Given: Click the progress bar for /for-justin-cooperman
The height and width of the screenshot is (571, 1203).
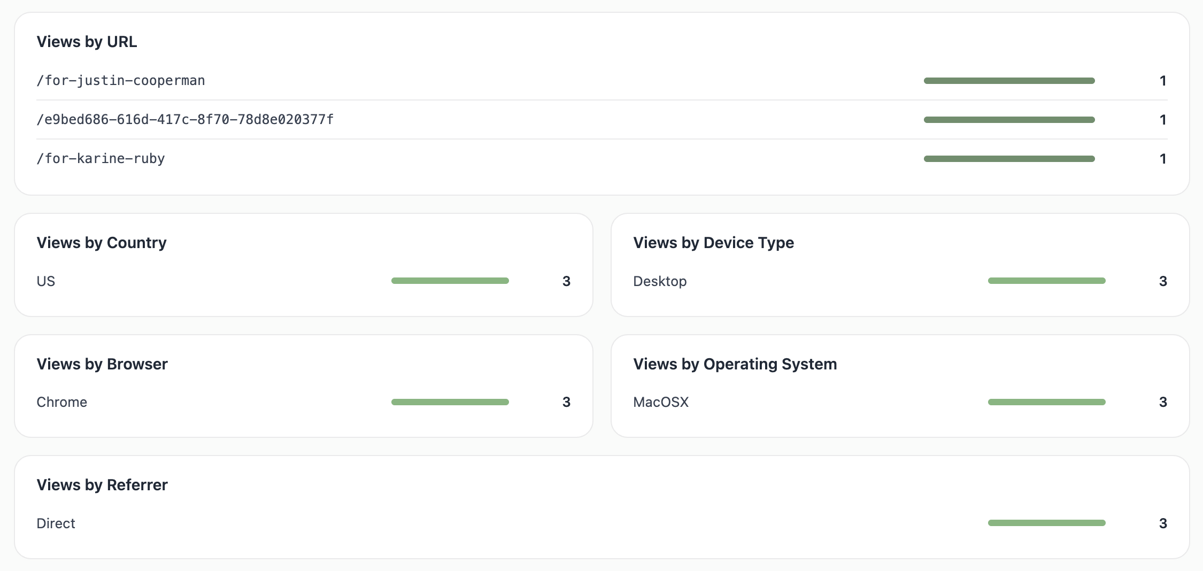Looking at the screenshot, I should click(1009, 81).
